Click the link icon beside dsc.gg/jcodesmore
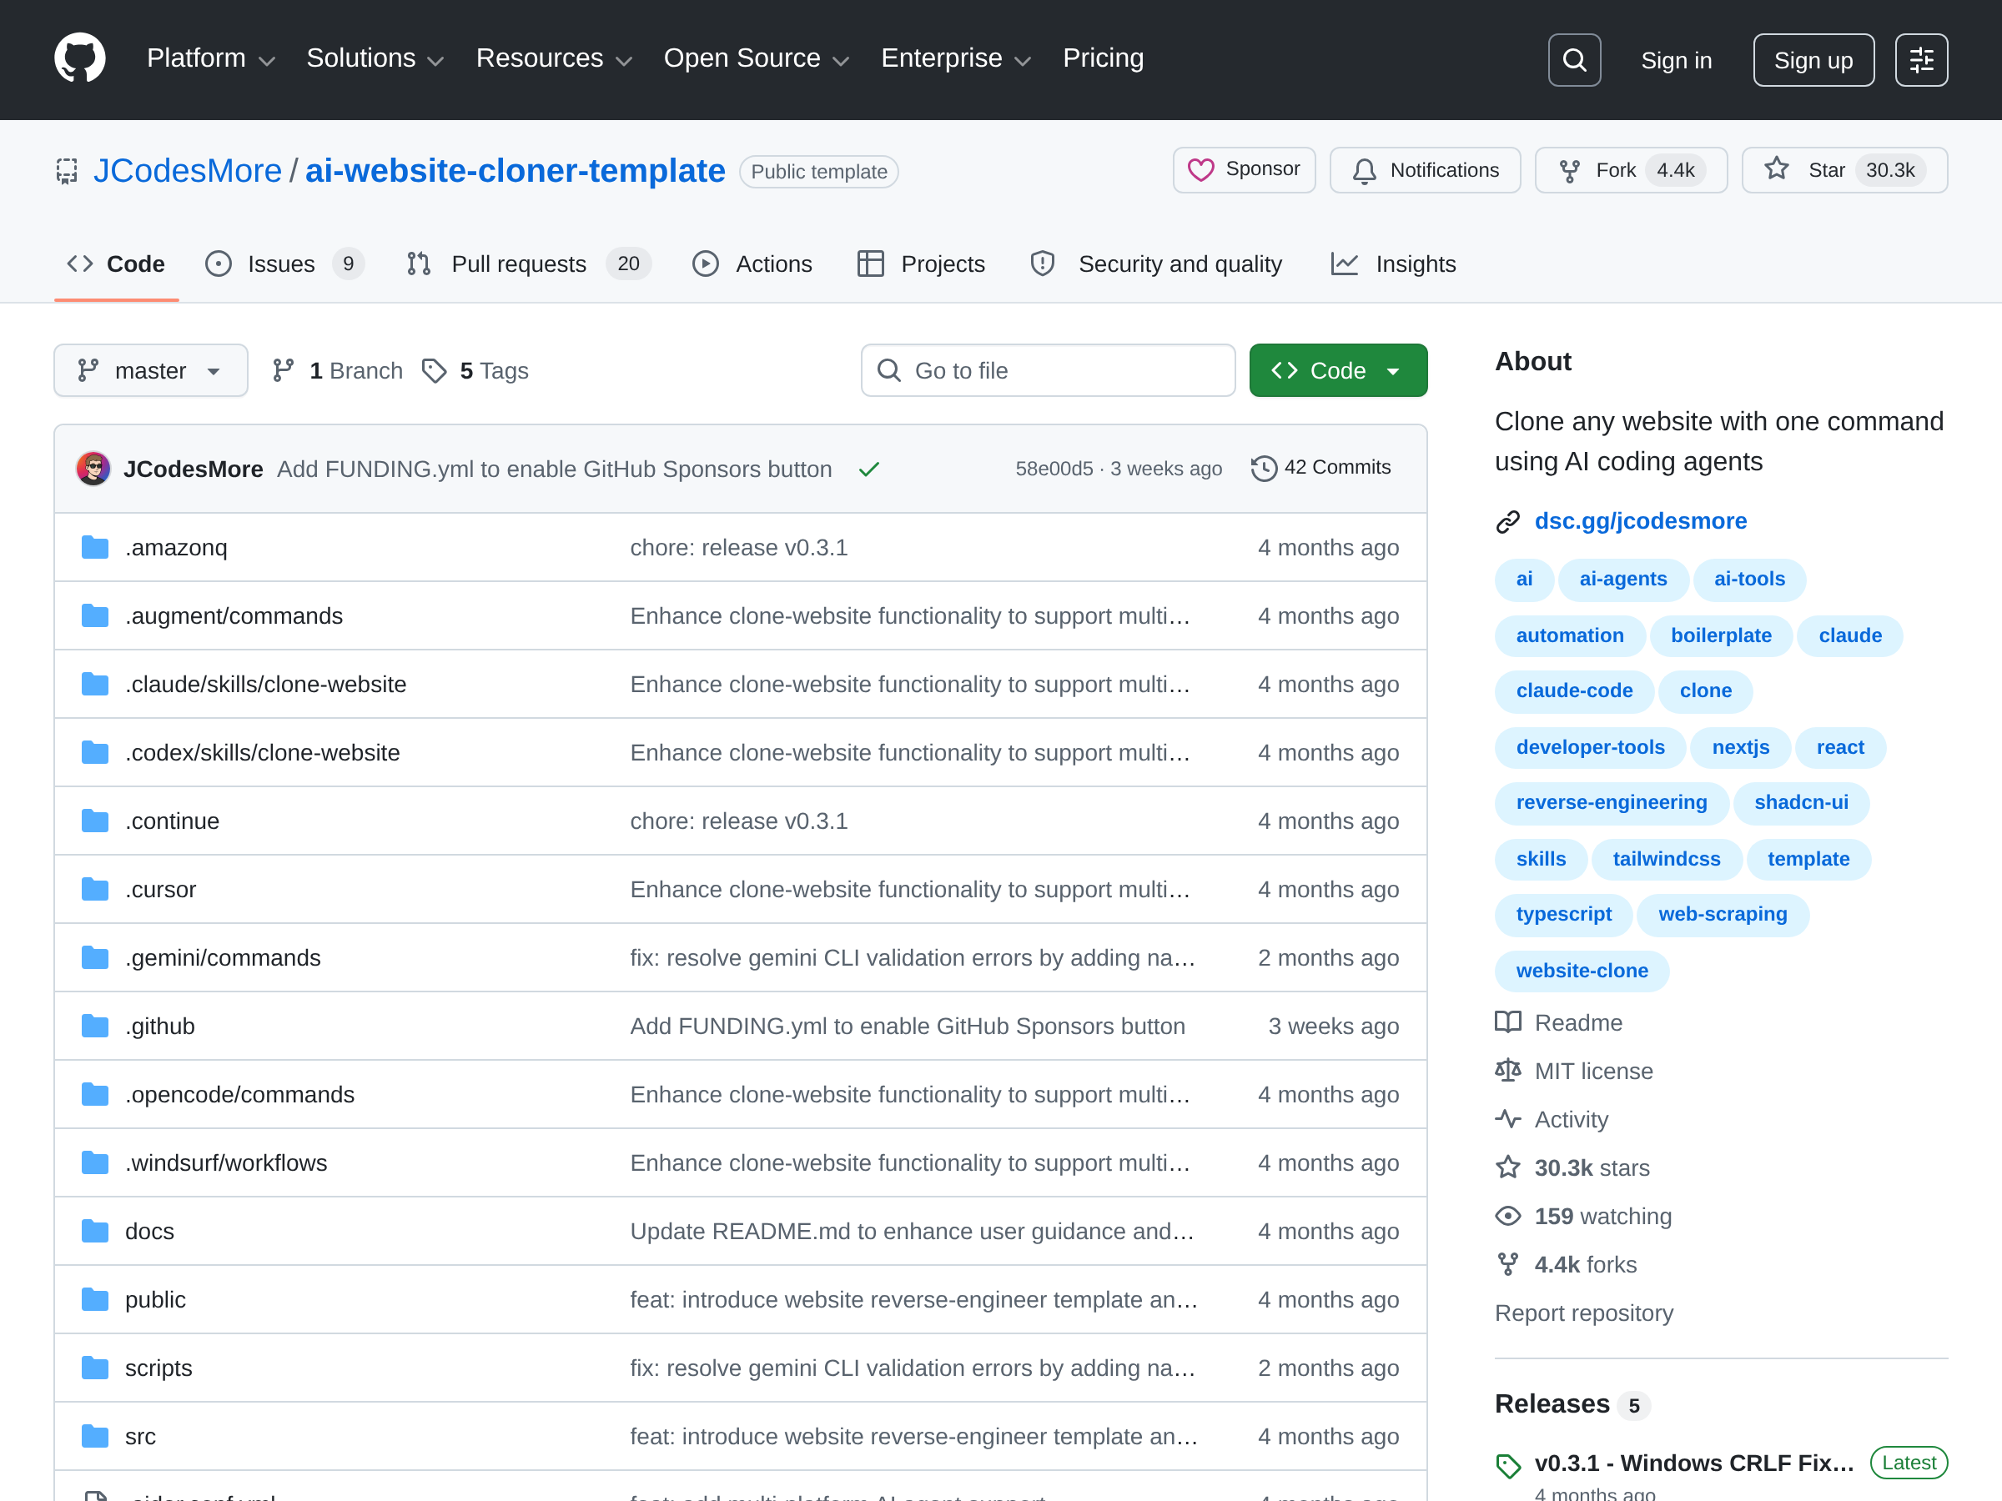2002x1501 pixels. (x=1508, y=522)
